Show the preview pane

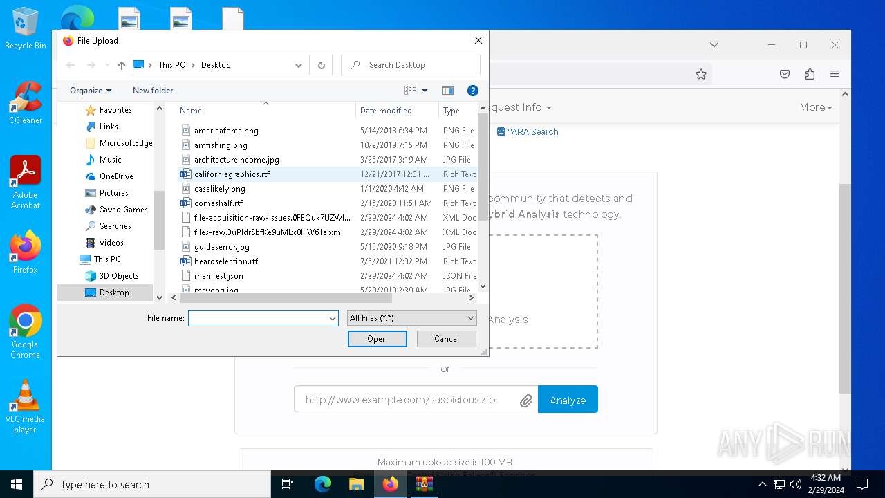(x=448, y=91)
